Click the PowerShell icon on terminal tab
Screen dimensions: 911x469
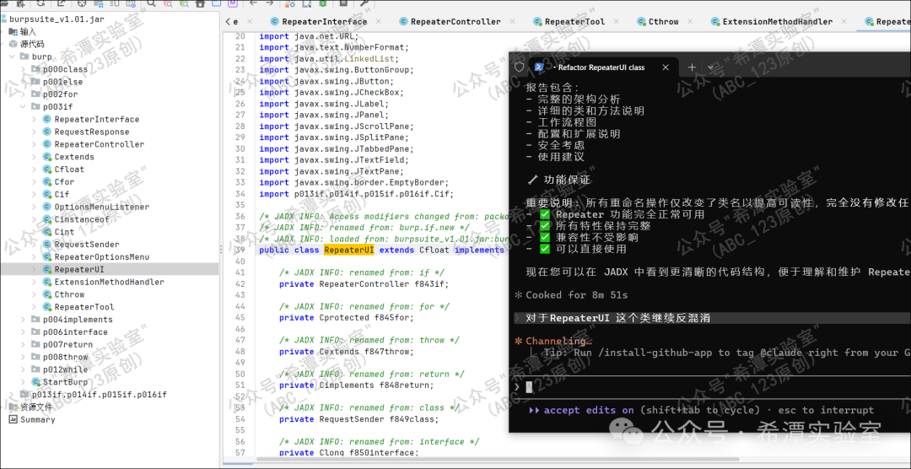point(540,67)
